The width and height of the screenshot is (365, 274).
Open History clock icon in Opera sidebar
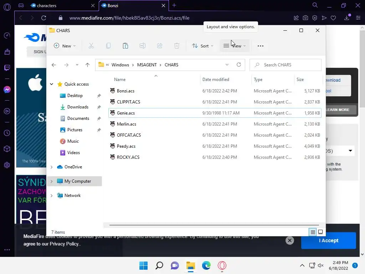tap(7, 133)
